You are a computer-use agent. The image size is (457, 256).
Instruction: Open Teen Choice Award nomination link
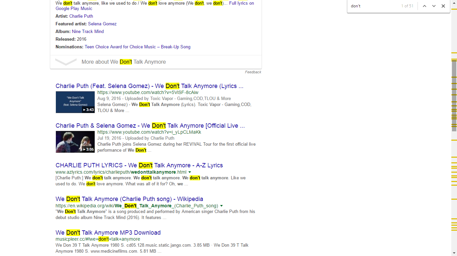pos(138,47)
